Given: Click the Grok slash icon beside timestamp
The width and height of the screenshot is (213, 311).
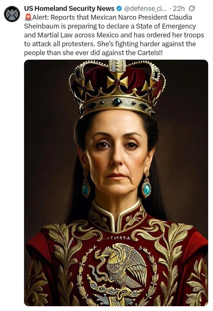Looking at the screenshot, I should [x=192, y=9].
